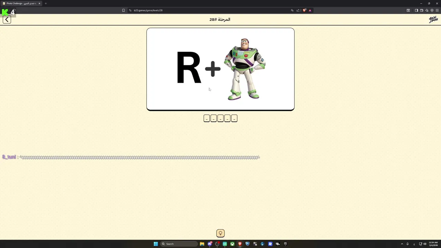Click the bookmark icon beside the address bar

[x=123, y=10]
